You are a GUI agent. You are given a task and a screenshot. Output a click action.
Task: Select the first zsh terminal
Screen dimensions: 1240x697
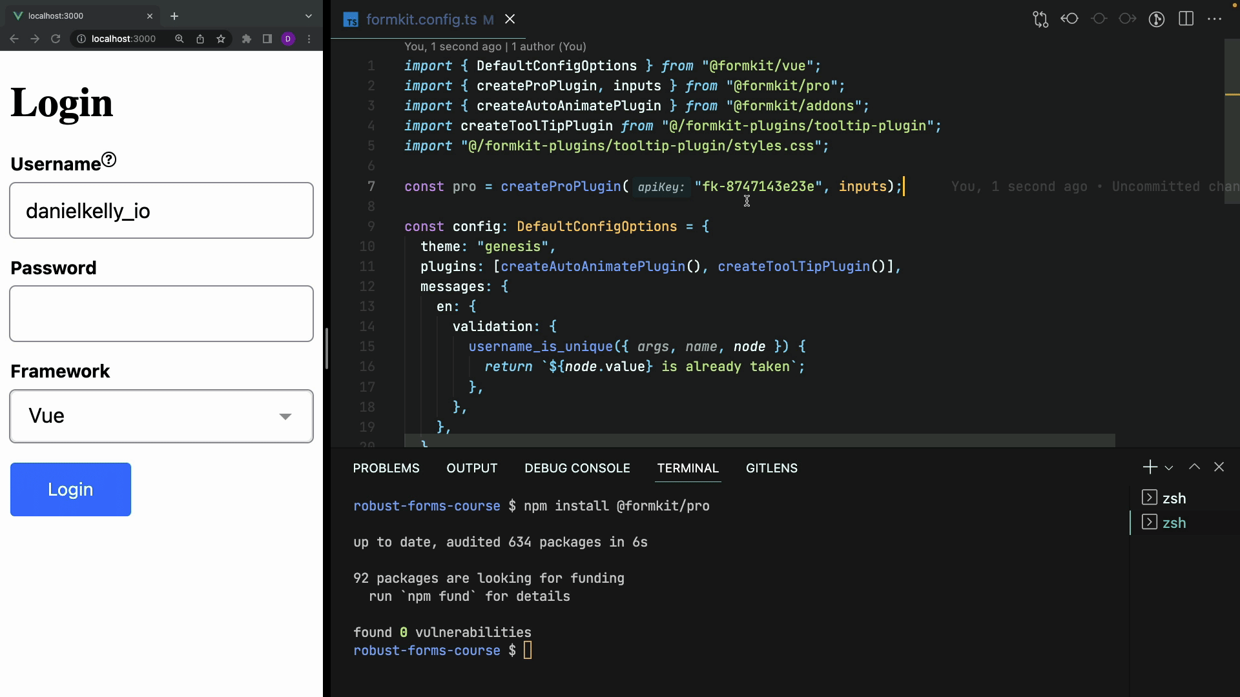(1185, 498)
